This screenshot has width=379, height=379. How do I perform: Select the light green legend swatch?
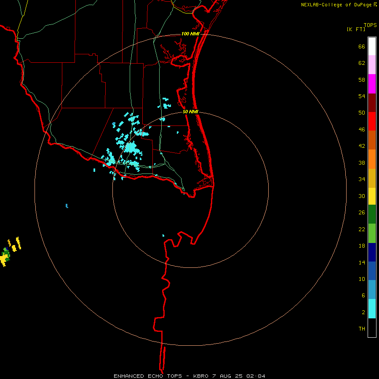372,233
